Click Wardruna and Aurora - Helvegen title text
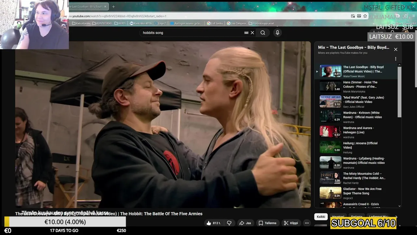The width and height of the screenshot is (417, 235). coord(359,130)
